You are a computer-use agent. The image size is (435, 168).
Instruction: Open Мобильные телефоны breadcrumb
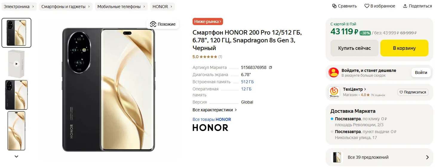click(121, 7)
